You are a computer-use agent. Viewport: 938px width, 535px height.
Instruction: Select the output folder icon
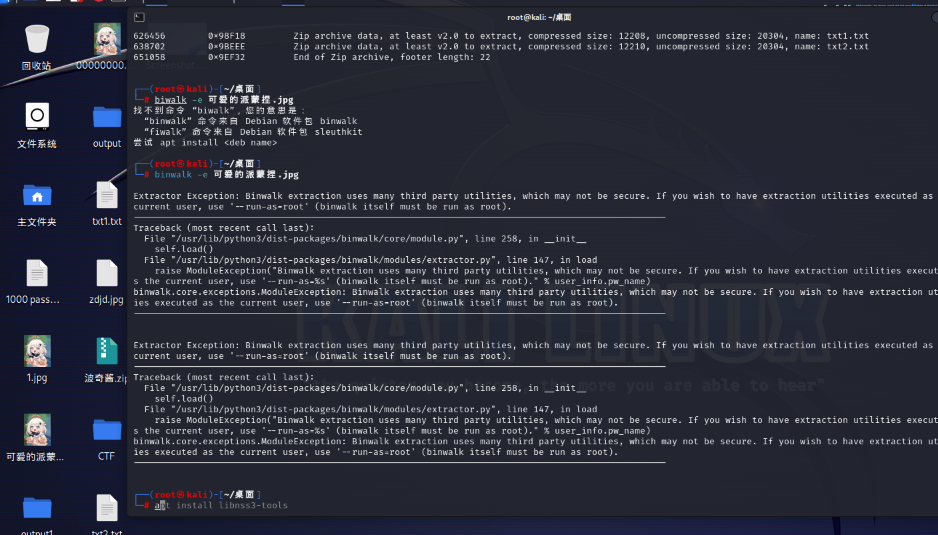[x=107, y=117]
